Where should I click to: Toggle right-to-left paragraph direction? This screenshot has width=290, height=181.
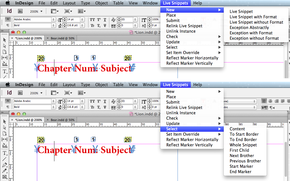coord(272,108)
